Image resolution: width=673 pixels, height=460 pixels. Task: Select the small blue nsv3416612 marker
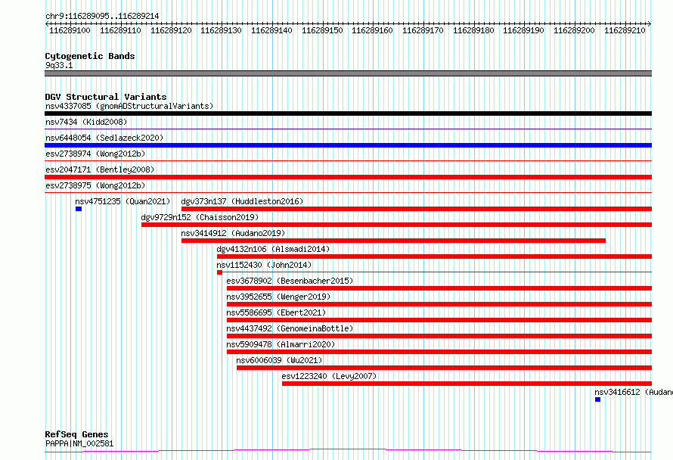[x=597, y=399]
